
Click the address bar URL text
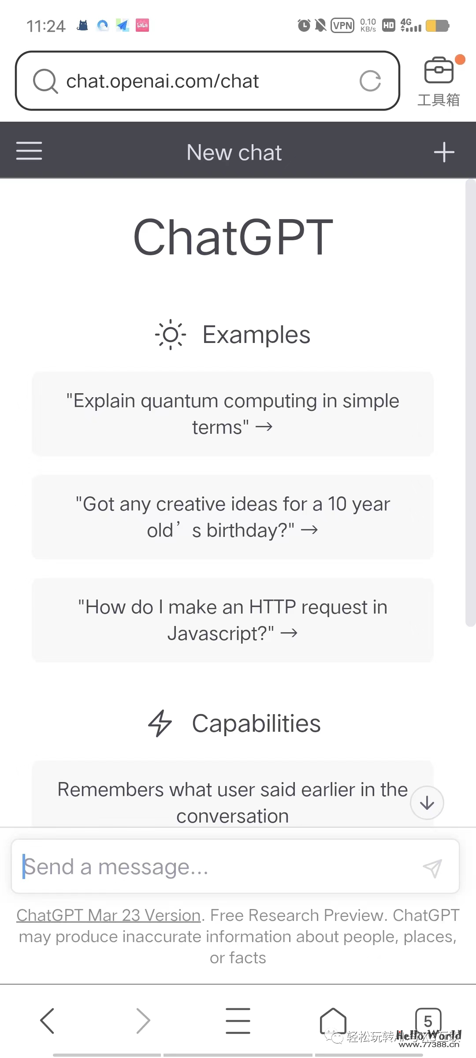162,81
